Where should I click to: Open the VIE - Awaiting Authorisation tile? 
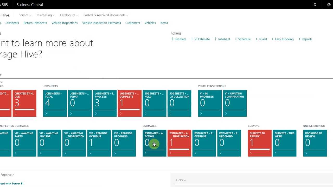(74, 143)
